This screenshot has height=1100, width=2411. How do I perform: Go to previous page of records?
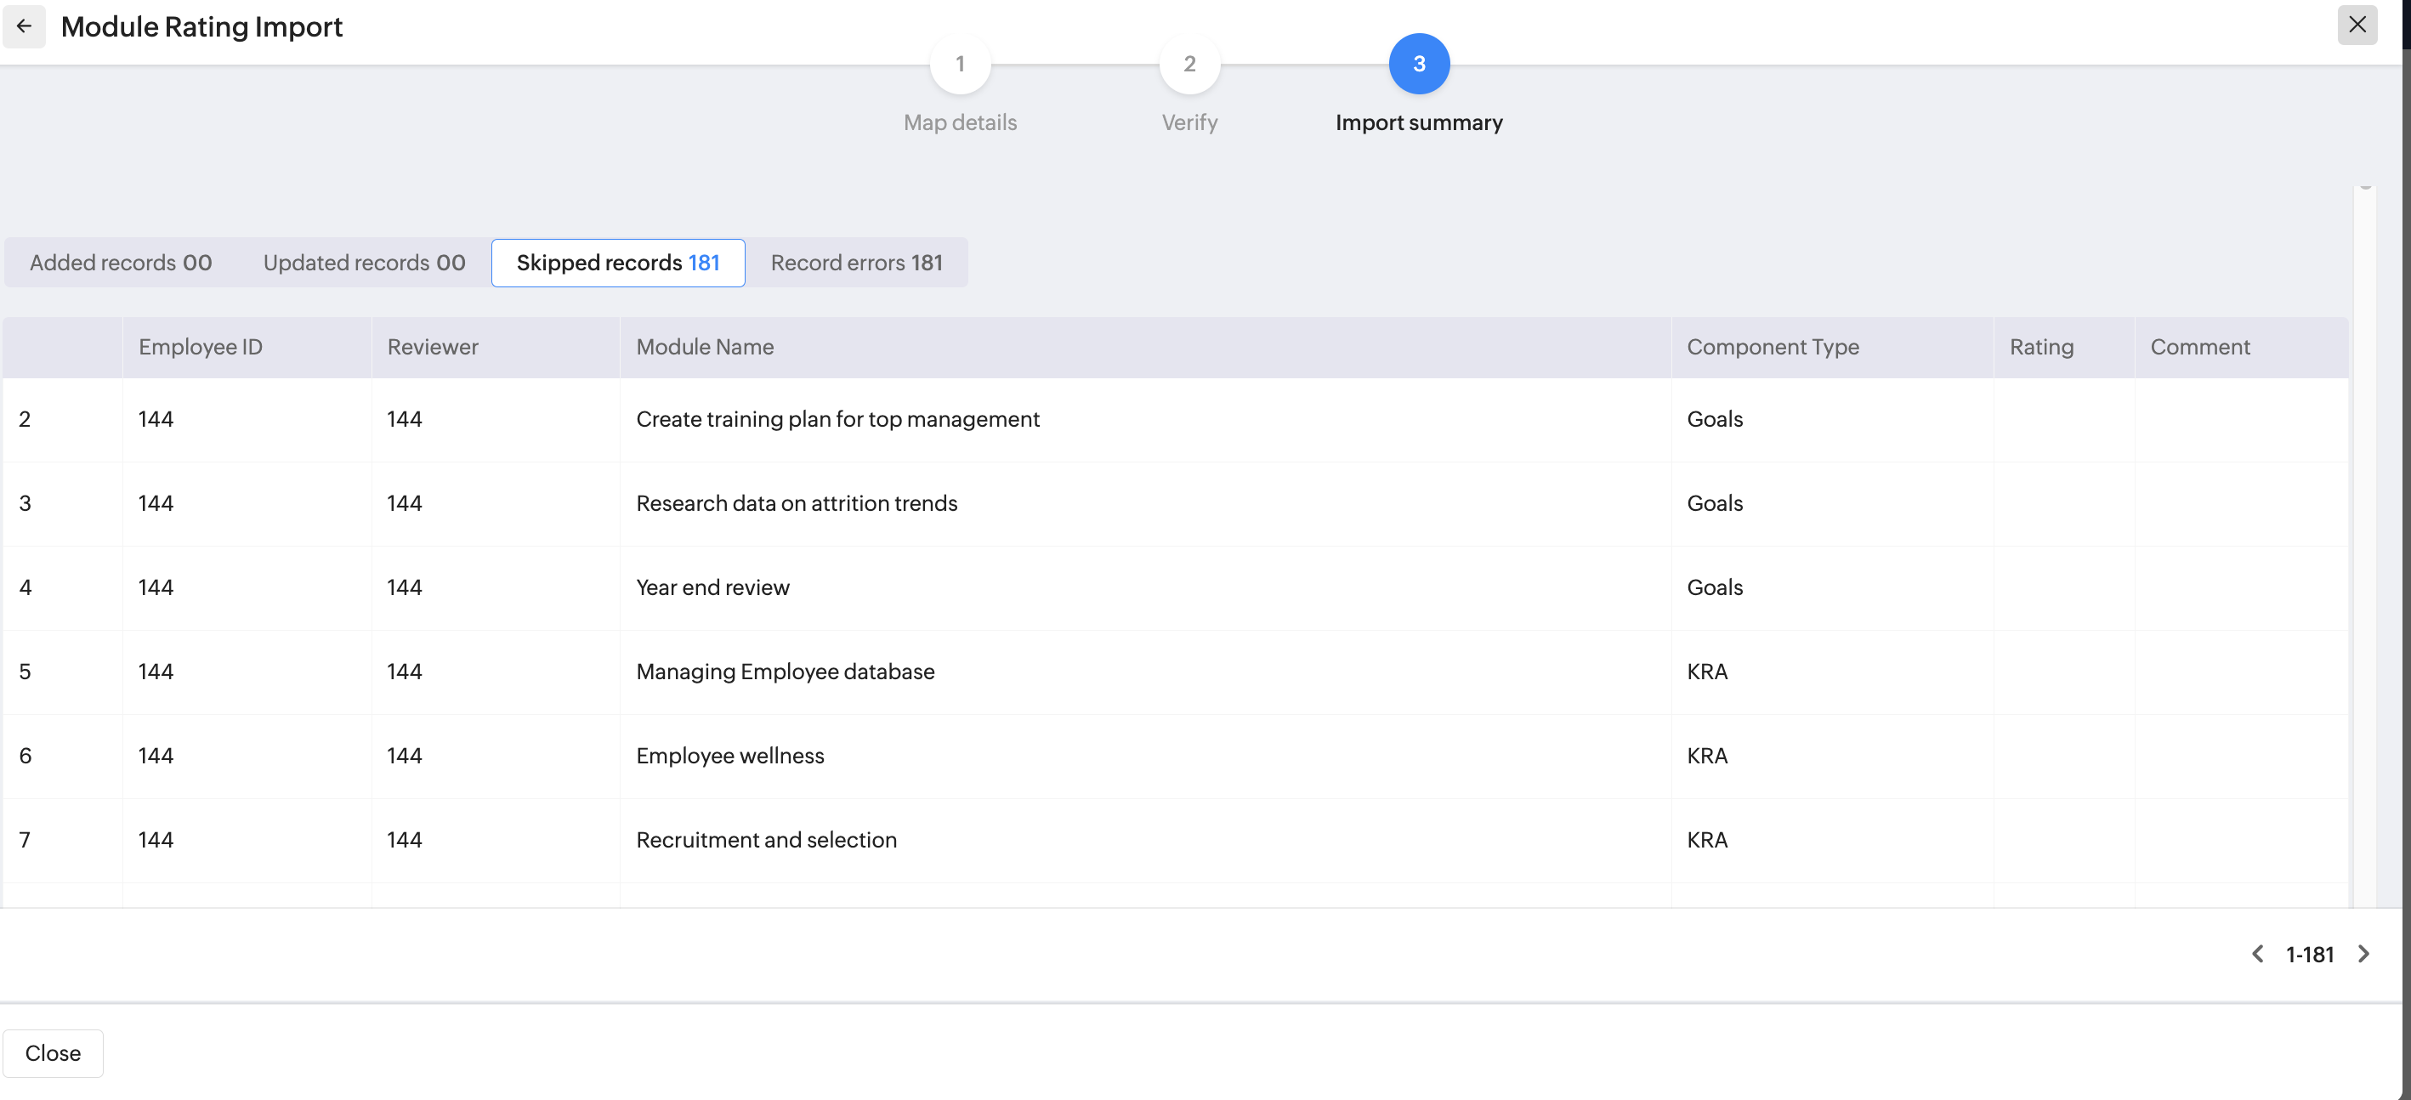[2257, 954]
